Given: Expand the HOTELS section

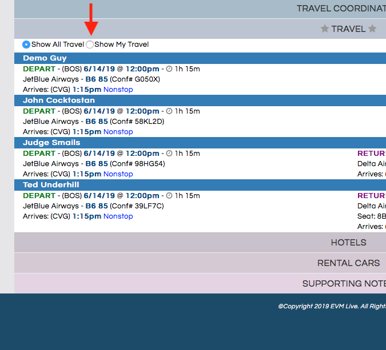Looking at the screenshot, I should [348, 243].
